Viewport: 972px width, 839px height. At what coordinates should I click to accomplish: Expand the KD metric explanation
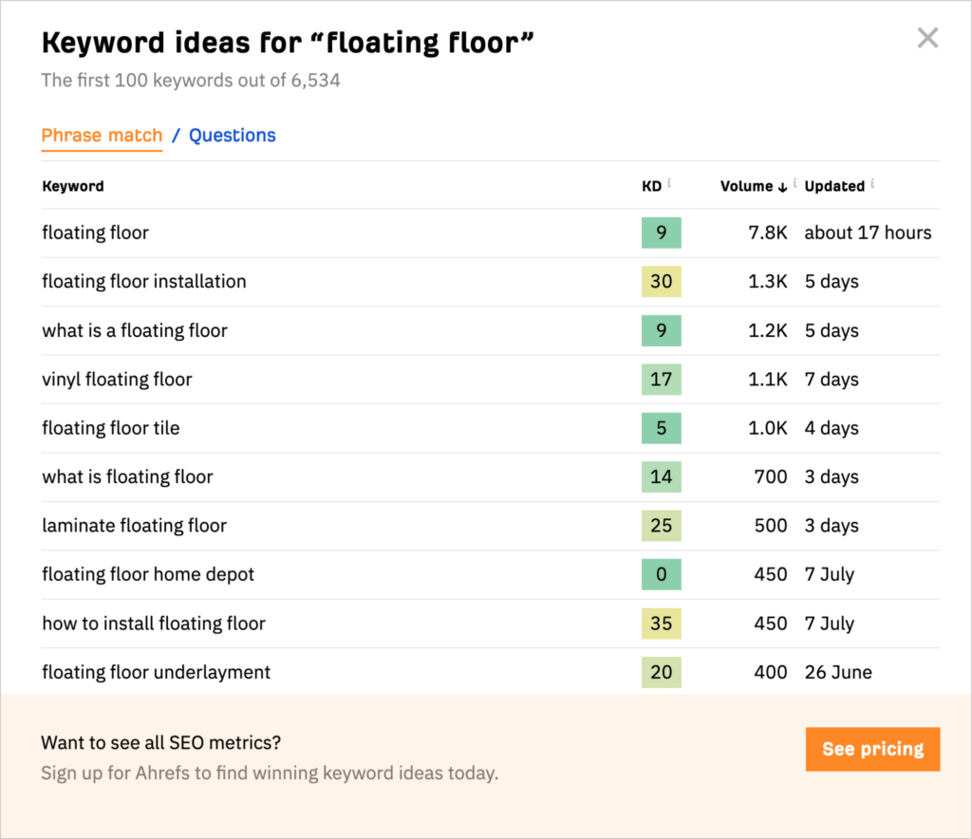667,181
